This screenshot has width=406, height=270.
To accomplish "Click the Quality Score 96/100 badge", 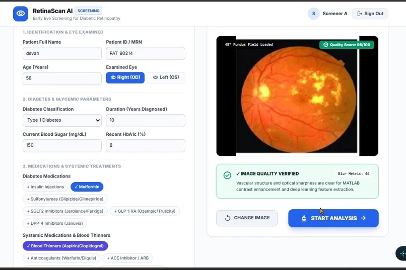I will [347, 45].
